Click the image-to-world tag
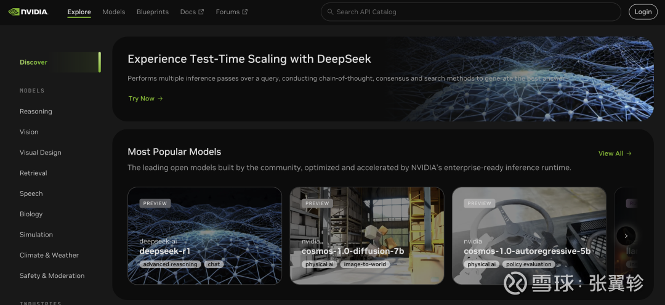 coord(365,264)
